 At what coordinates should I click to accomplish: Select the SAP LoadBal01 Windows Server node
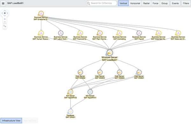coord(110,53)
